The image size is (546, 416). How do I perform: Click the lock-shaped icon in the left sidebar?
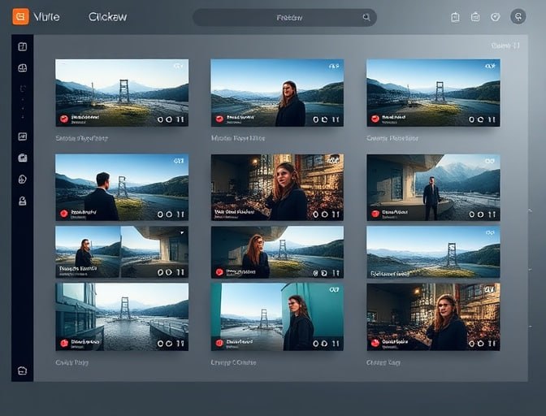pyautogui.click(x=22, y=201)
